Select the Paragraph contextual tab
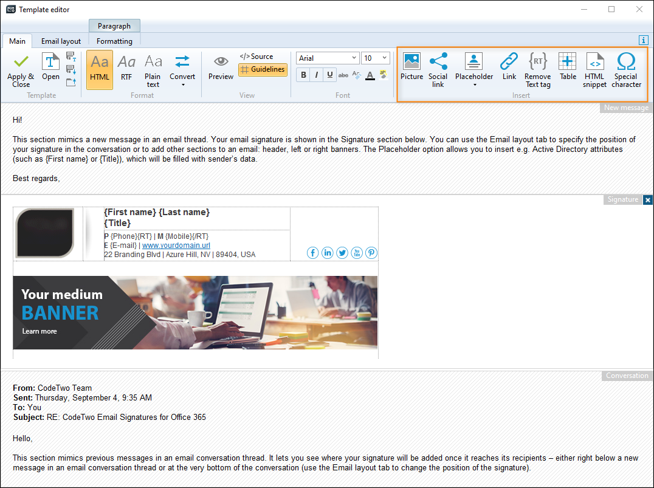 point(114,26)
